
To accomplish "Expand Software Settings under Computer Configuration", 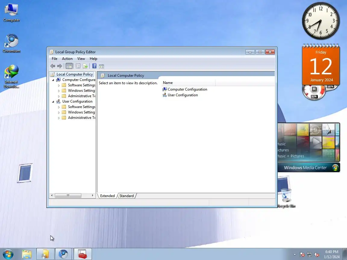I will point(59,85).
